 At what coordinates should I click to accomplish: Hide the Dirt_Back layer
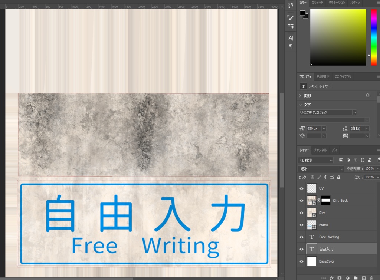tap(301, 201)
